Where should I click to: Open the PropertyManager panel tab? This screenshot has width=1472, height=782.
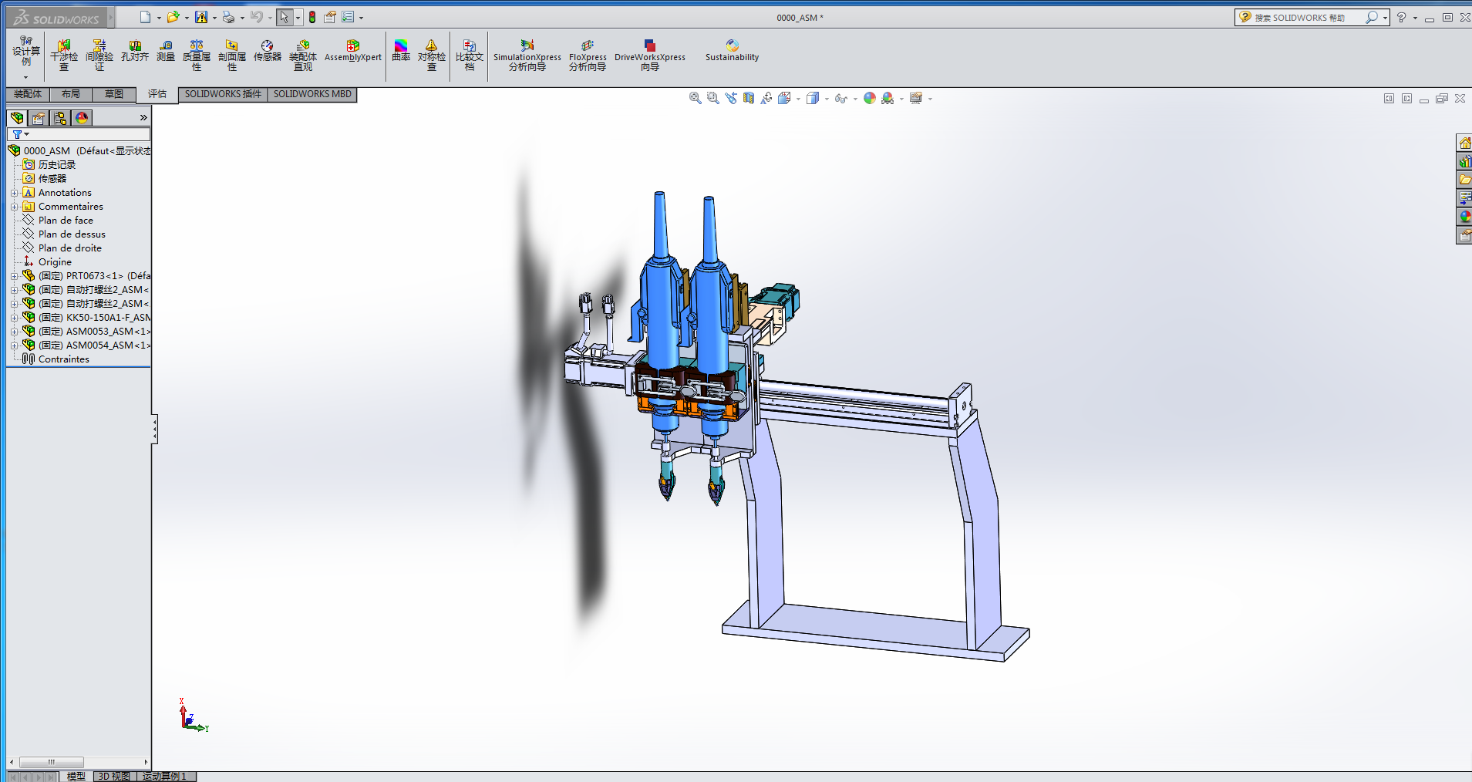tap(39, 118)
